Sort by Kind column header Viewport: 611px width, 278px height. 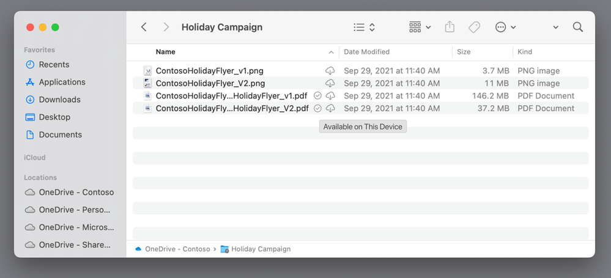[x=525, y=52]
